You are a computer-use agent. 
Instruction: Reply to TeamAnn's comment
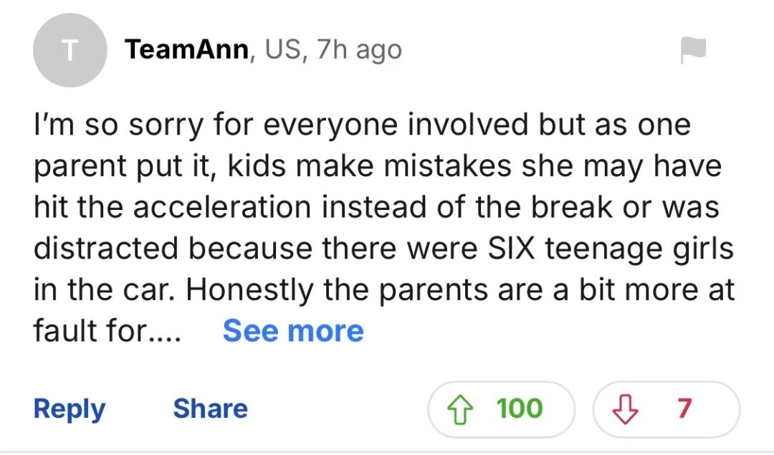coord(70,408)
